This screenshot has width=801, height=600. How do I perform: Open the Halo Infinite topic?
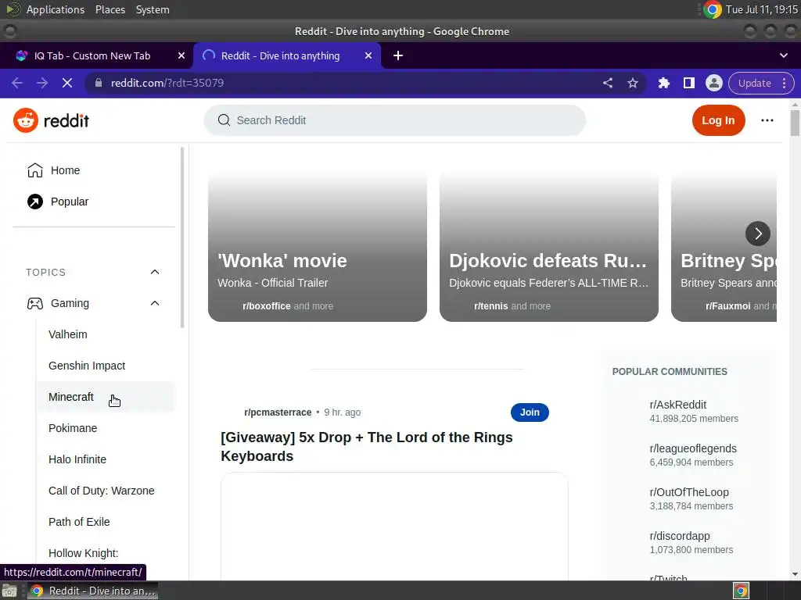click(x=77, y=459)
